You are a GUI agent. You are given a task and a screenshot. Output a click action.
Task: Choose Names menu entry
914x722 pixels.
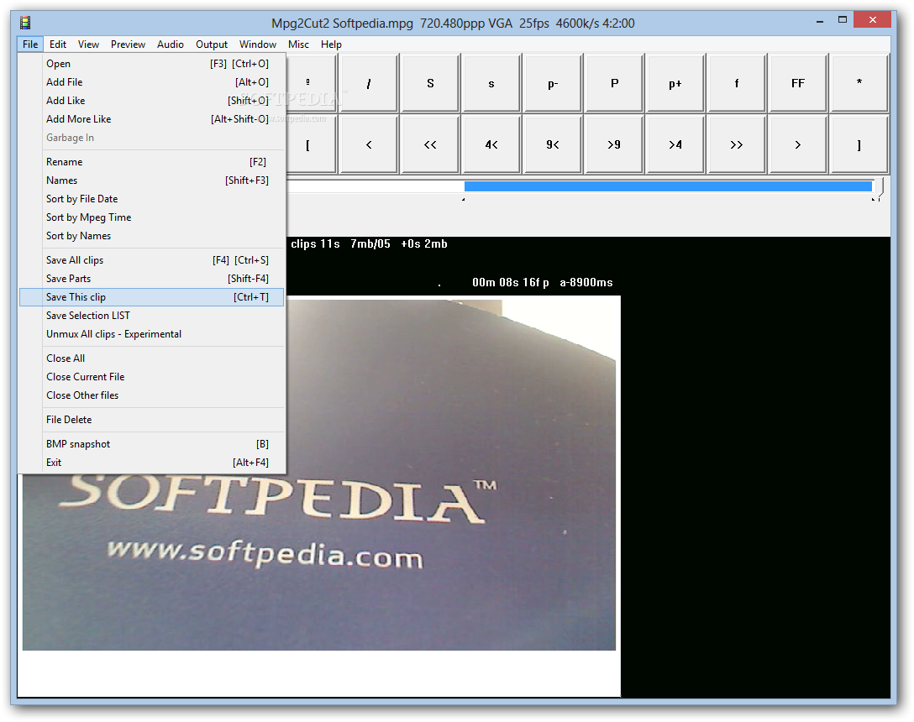151,180
